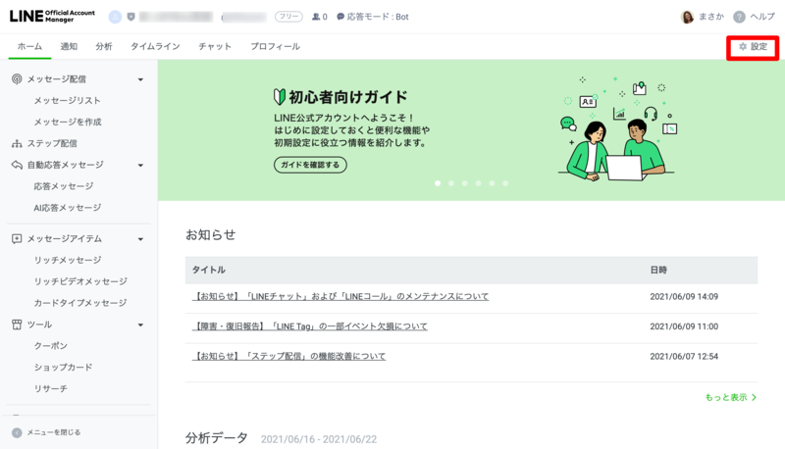The width and height of the screenshot is (785, 449).
Task: Switch to the ホーム tab
Action: tap(29, 46)
